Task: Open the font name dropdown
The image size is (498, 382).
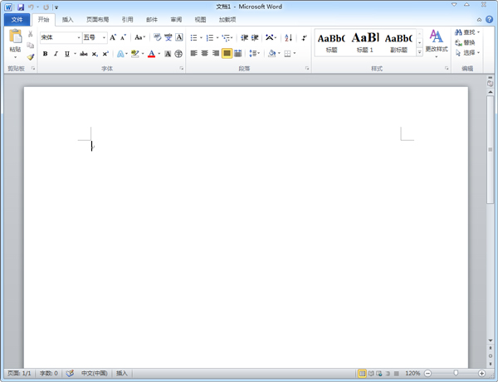Action: point(79,38)
